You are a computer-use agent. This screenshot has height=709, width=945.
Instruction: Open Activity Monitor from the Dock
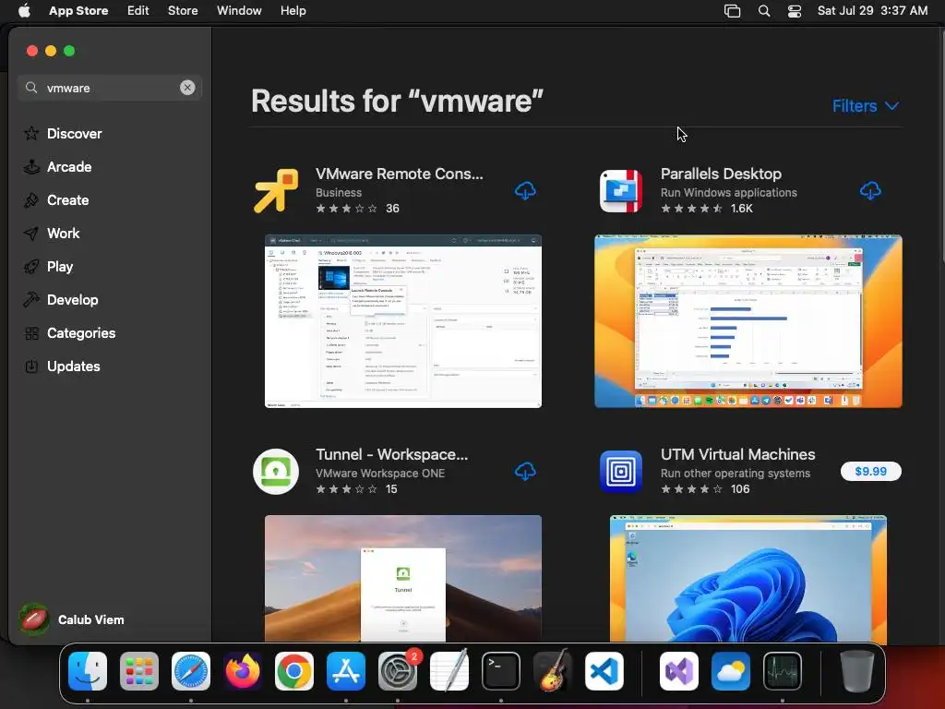[783, 671]
